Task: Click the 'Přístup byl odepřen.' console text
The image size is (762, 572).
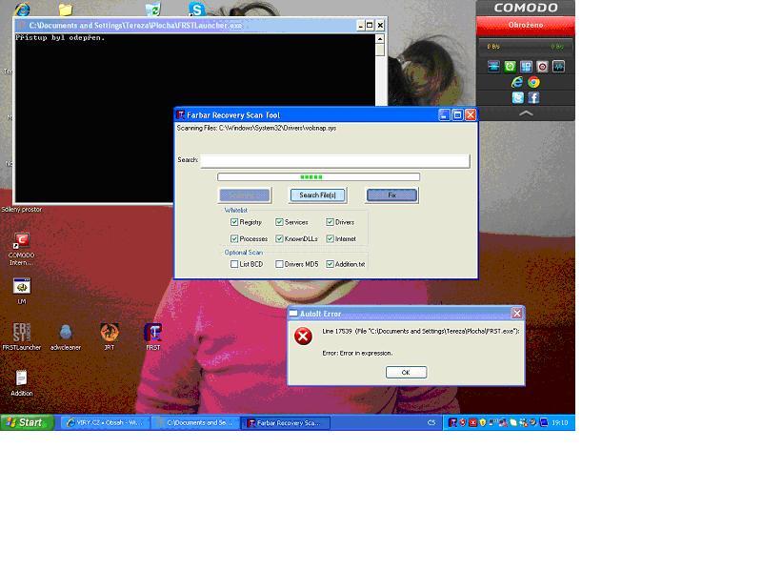Action: point(60,37)
